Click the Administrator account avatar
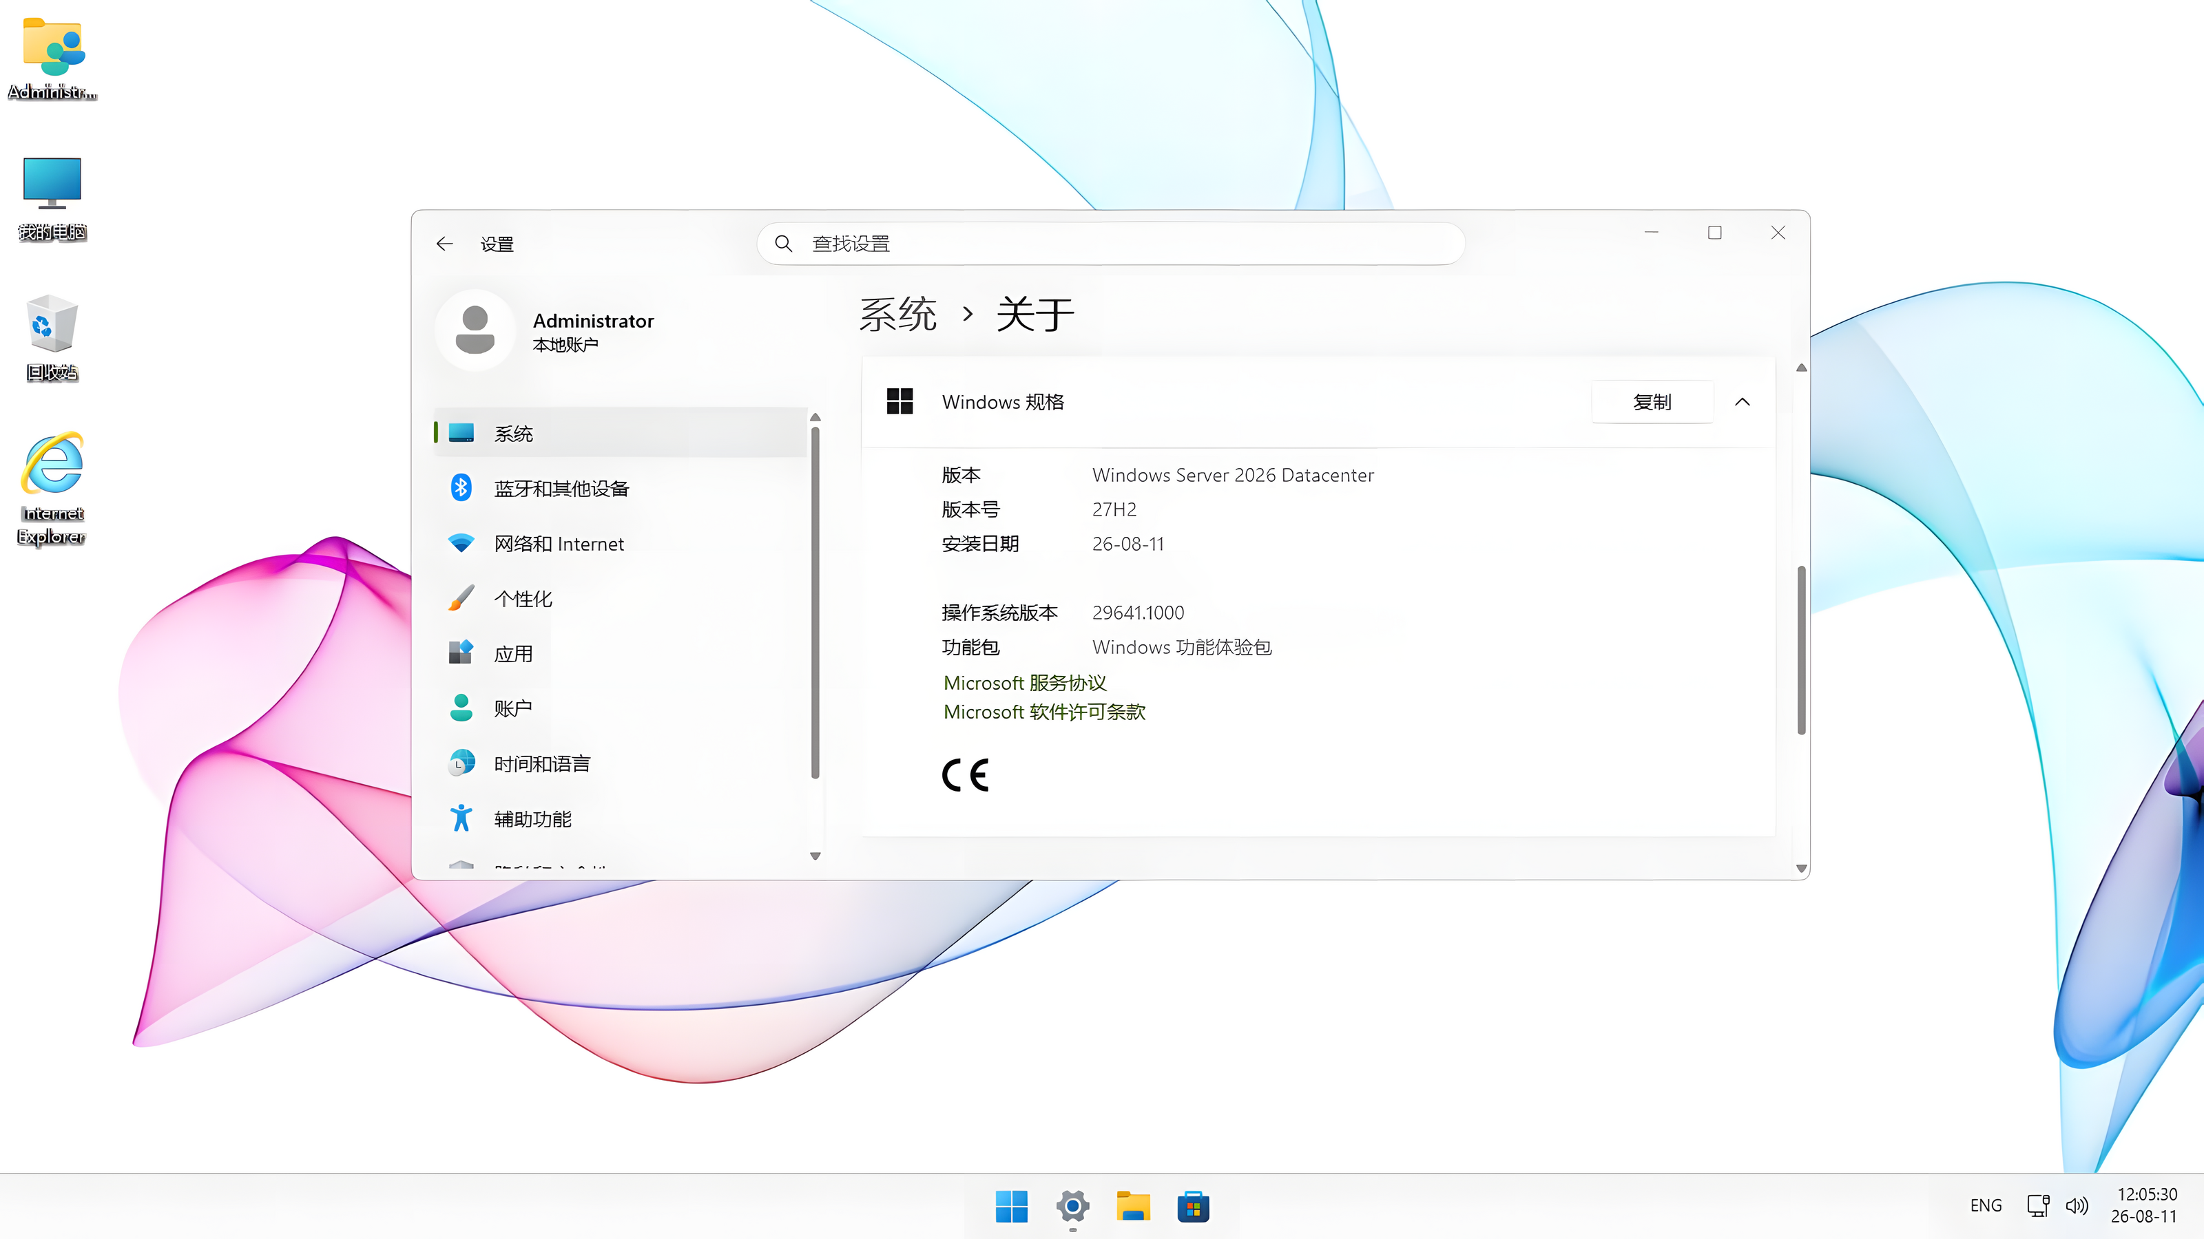The height and width of the screenshot is (1239, 2204). 475,331
